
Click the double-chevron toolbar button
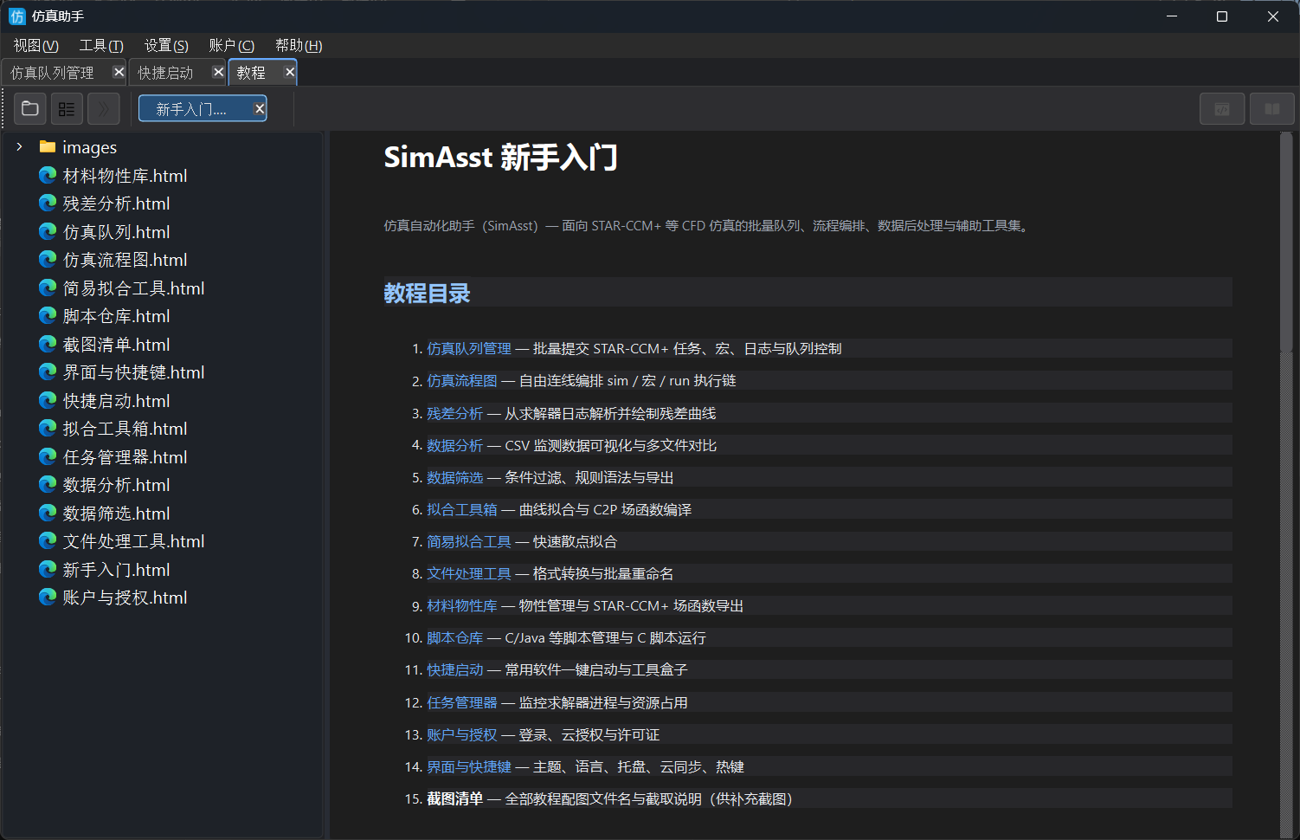tap(104, 109)
